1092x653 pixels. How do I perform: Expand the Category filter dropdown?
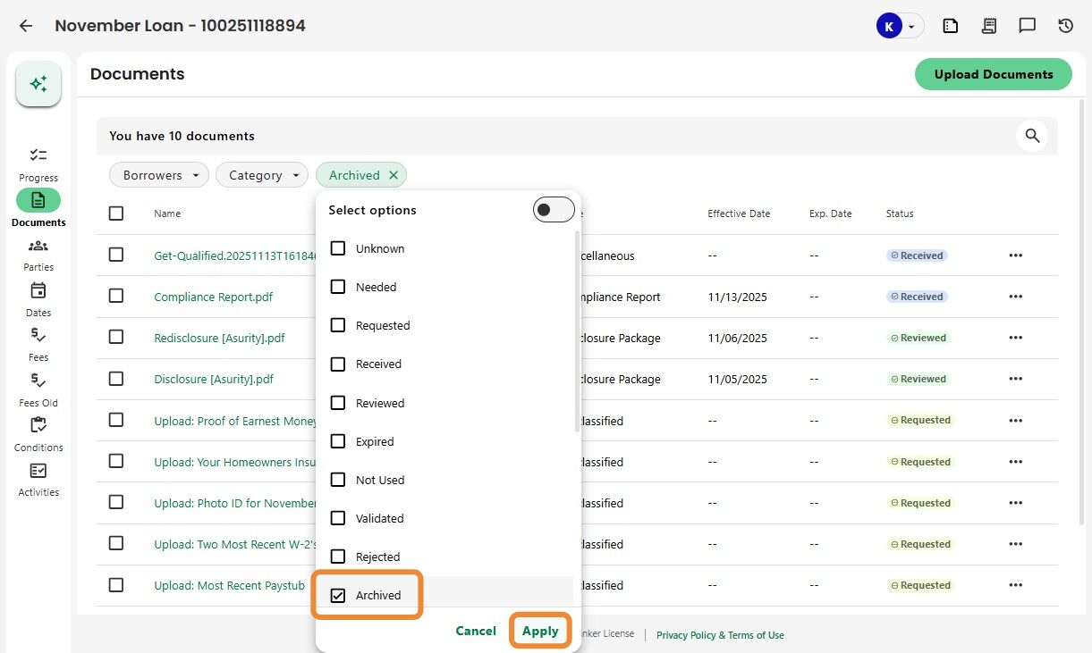coord(262,175)
